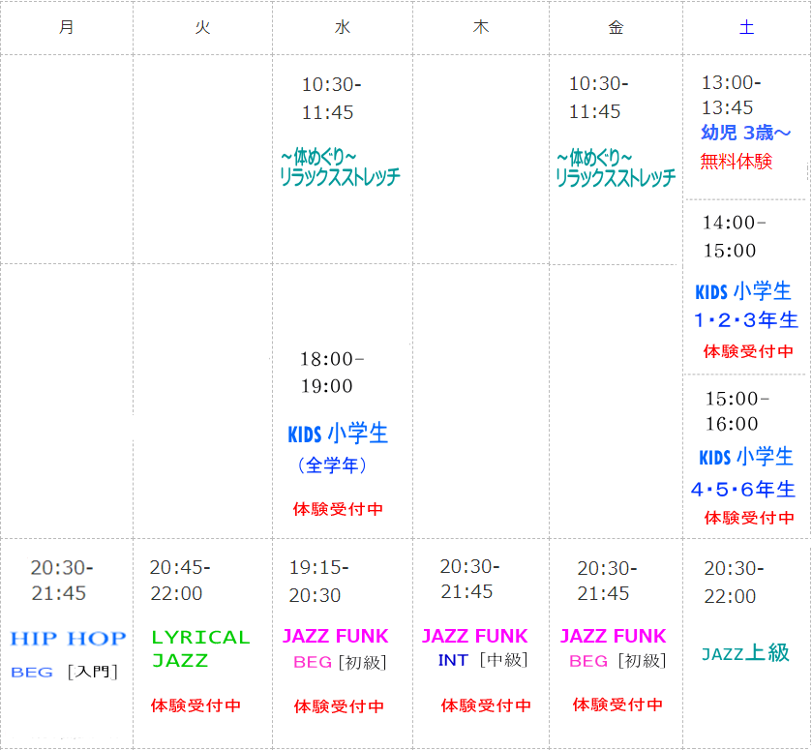Select KIDS 小学生 1・2・3年生 class
812x750 pixels.
pos(746,305)
